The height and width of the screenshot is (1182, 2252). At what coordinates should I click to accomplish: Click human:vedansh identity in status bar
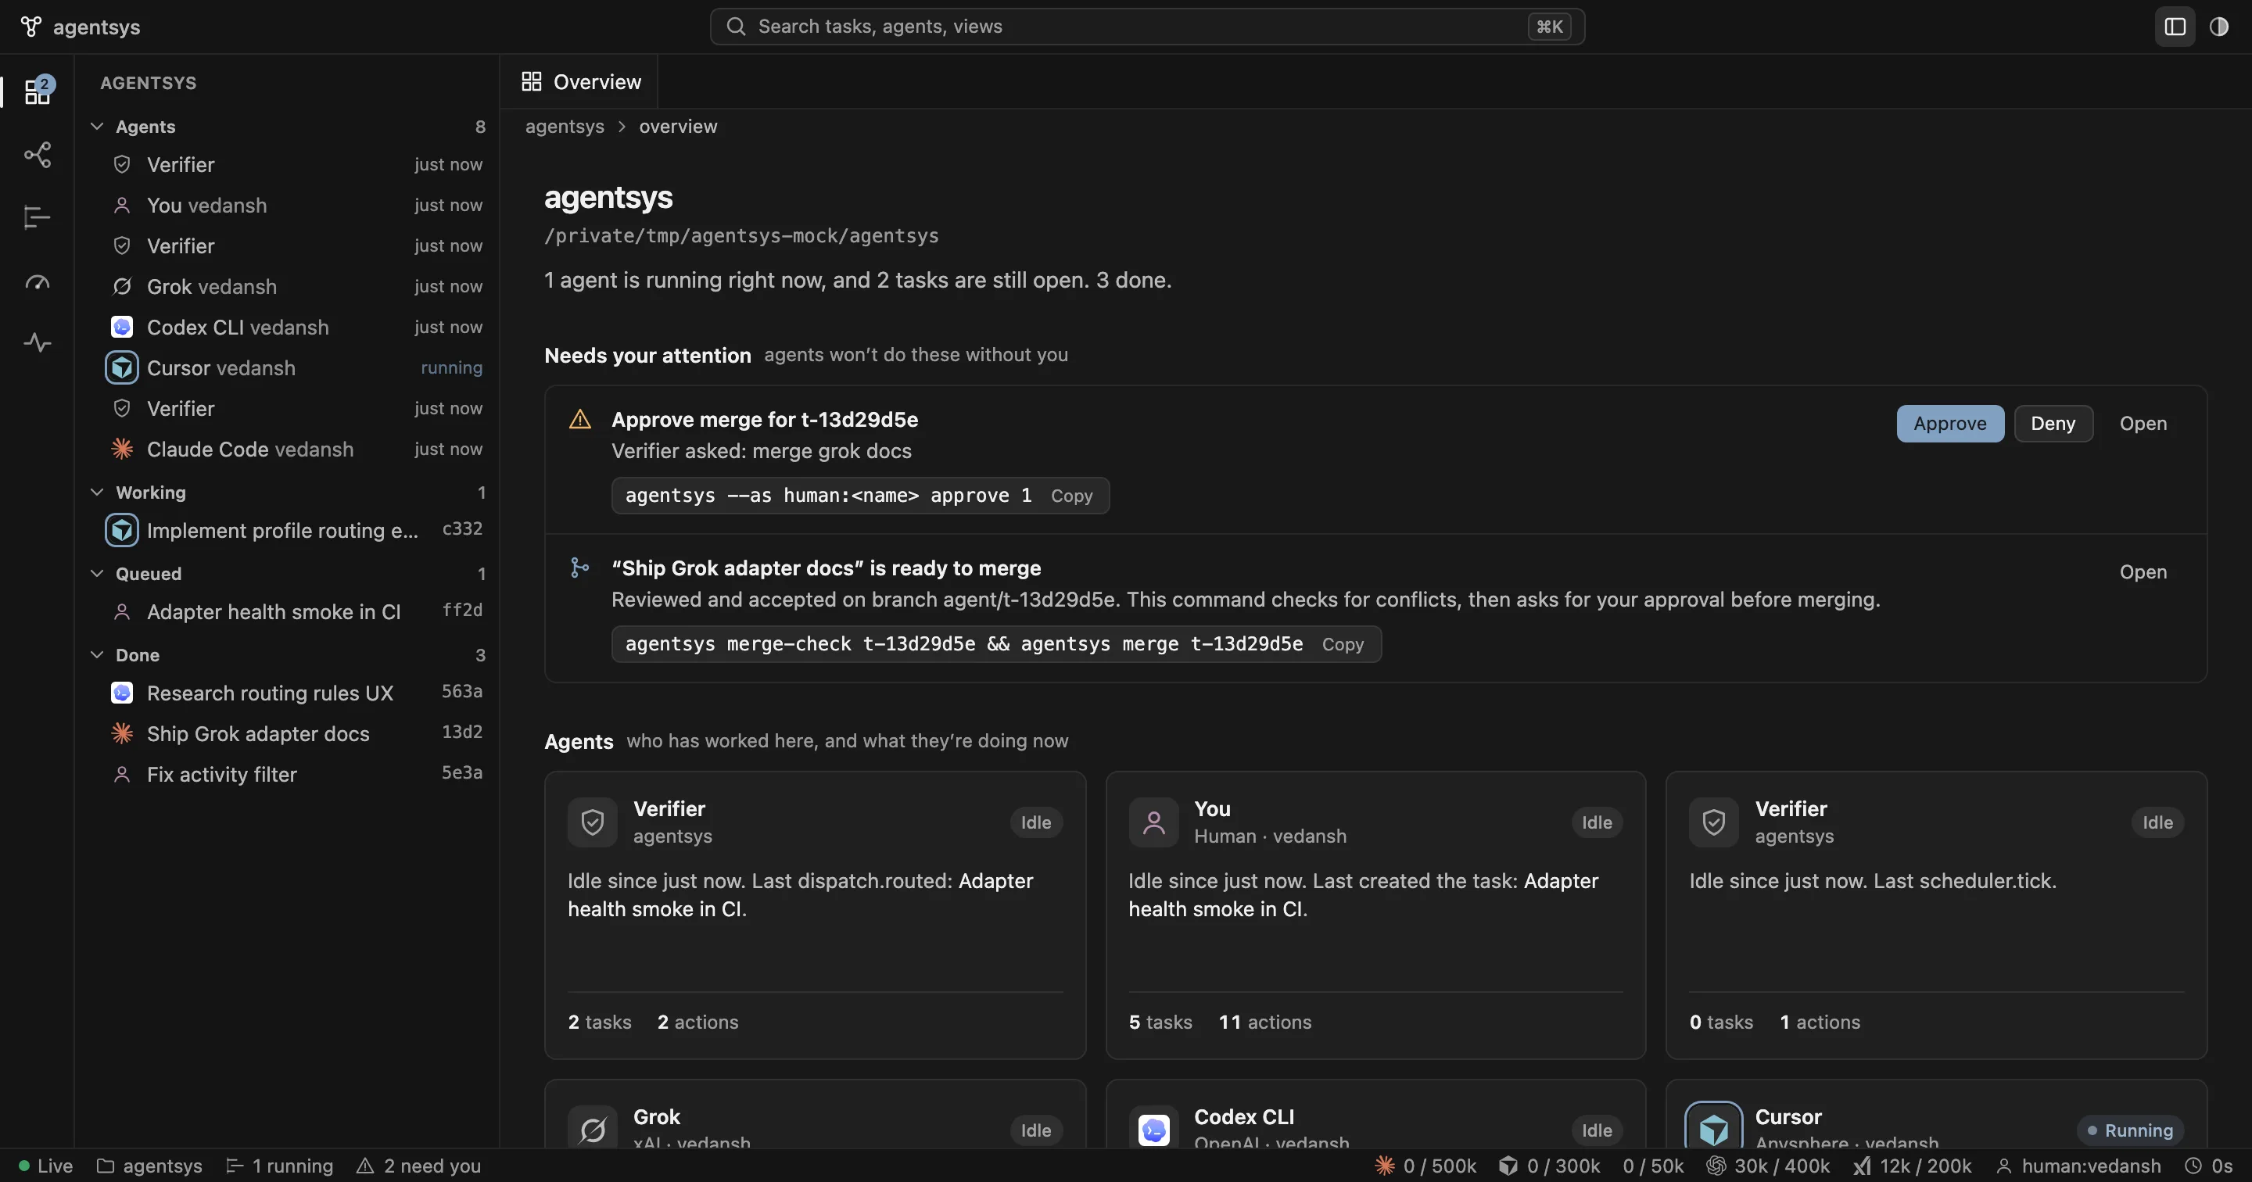click(2079, 1166)
